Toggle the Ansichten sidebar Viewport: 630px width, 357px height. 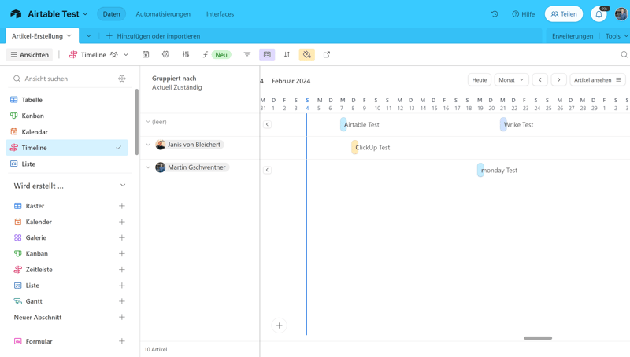[30, 55]
